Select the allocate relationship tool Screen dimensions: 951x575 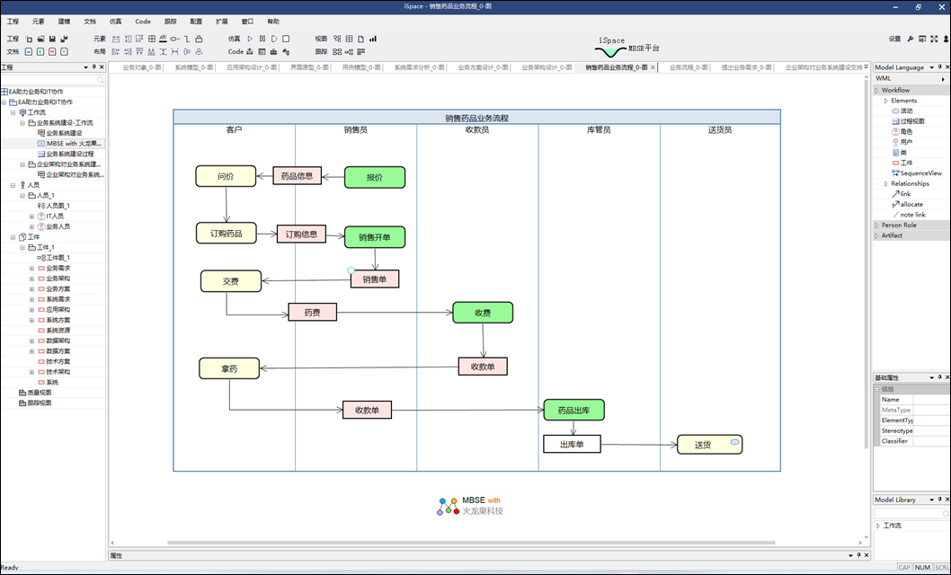911,204
